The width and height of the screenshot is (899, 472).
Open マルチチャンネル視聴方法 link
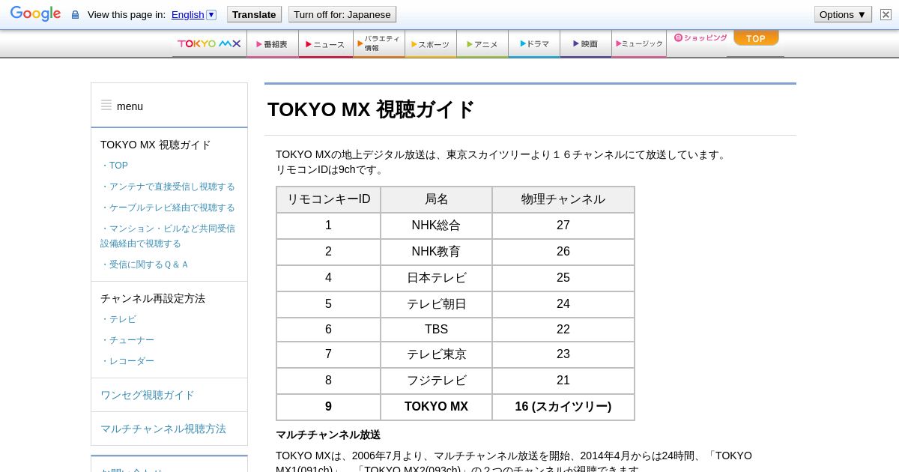163,429
